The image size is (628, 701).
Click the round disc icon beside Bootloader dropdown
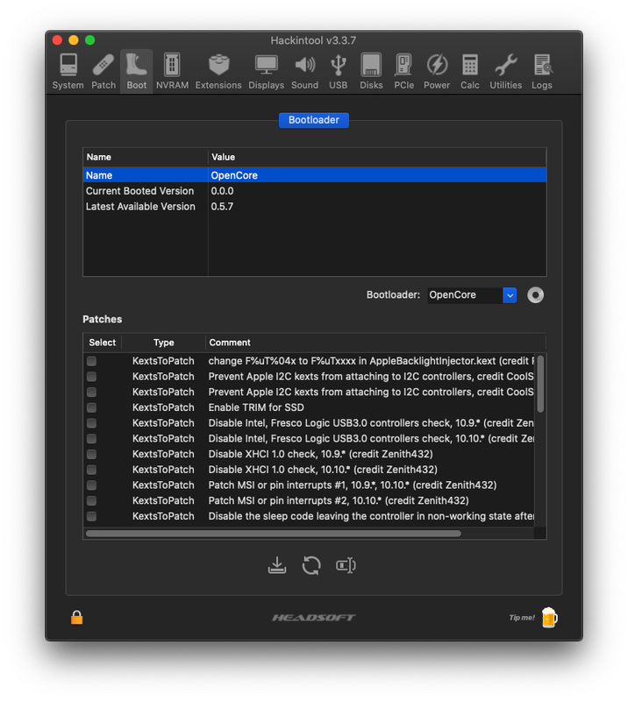click(535, 295)
